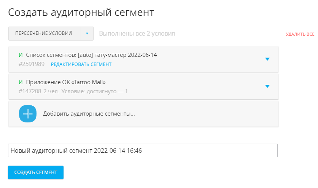Click the Выполнены все 2 условия text
Image resolution: width=318 pixels, height=188 pixels.
coord(137,33)
